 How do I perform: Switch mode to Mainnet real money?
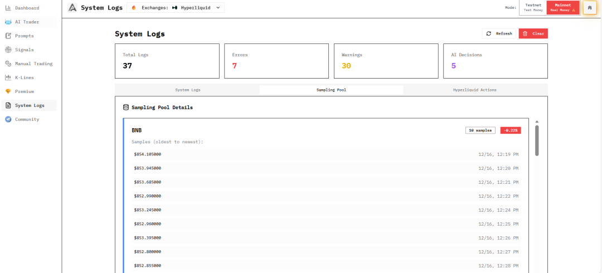(563, 7)
